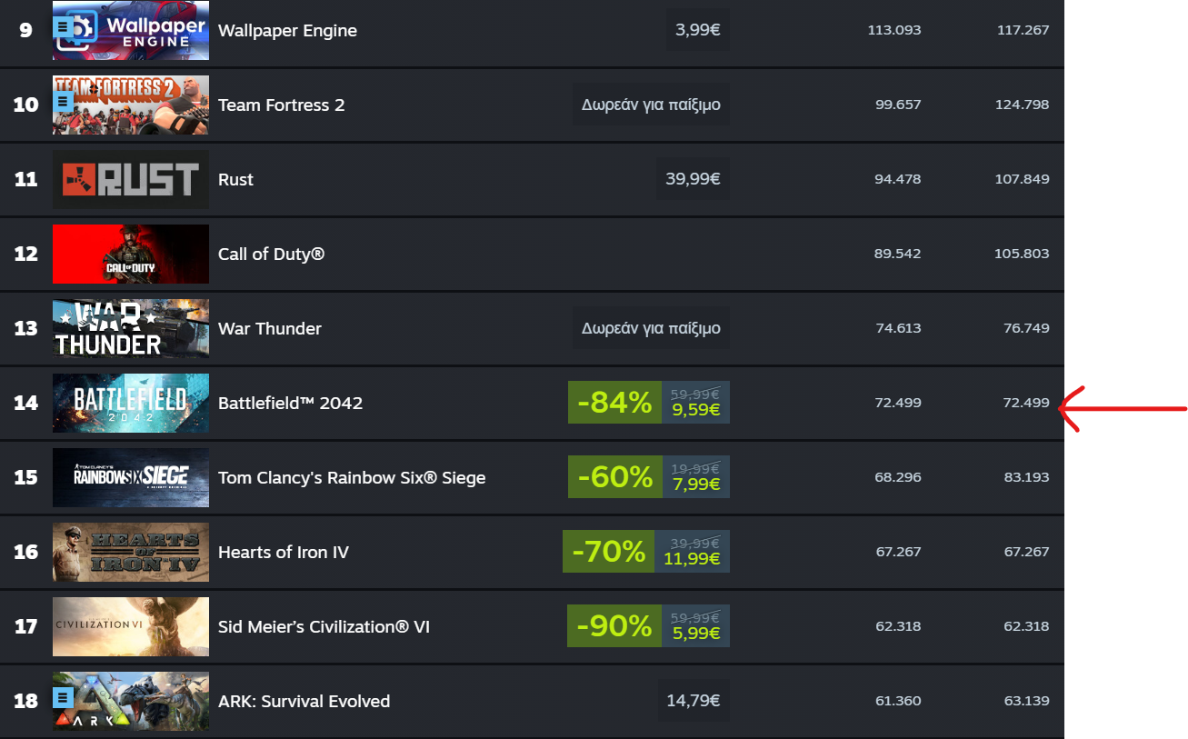Click the Battlefield 2042 capsule image
Image resolution: width=1188 pixels, height=739 pixels.
click(131, 404)
